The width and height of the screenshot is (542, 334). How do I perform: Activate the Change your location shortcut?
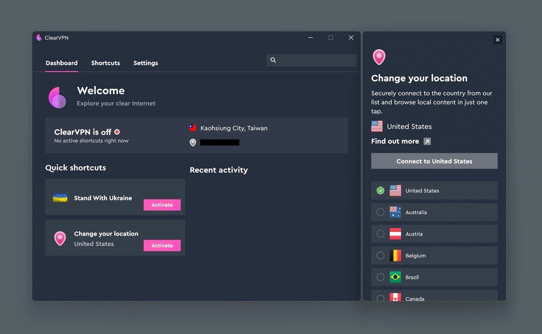coord(162,245)
